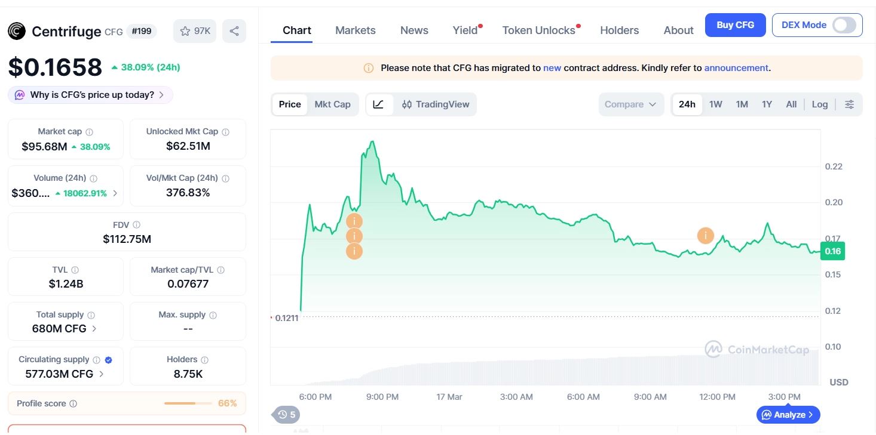This screenshot has width=876, height=435.
Task: Open the Chart tab
Action: tap(297, 30)
